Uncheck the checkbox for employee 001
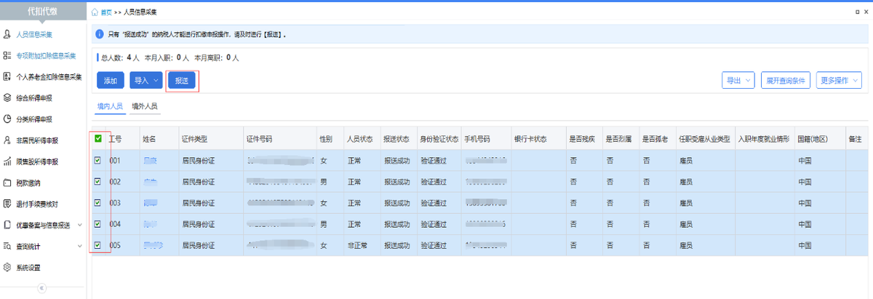873x299 pixels. tap(97, 160)
